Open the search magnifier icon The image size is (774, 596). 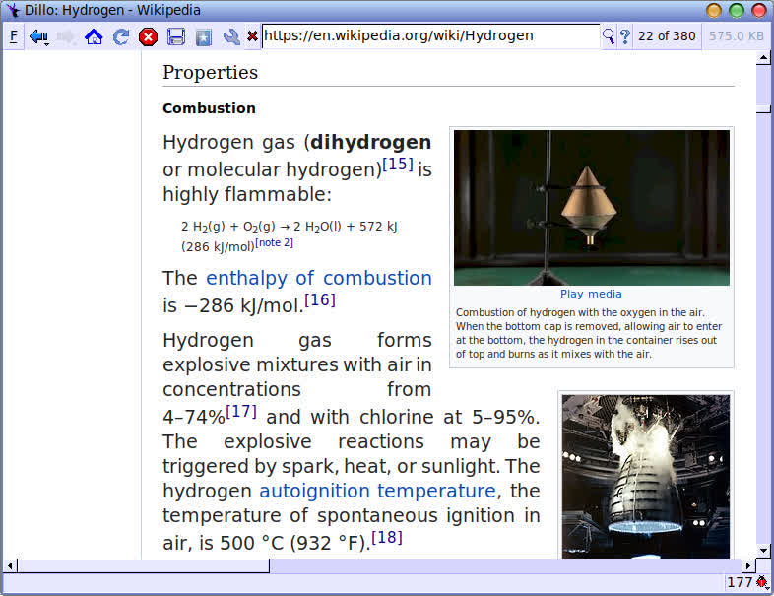tap(609, 36)
